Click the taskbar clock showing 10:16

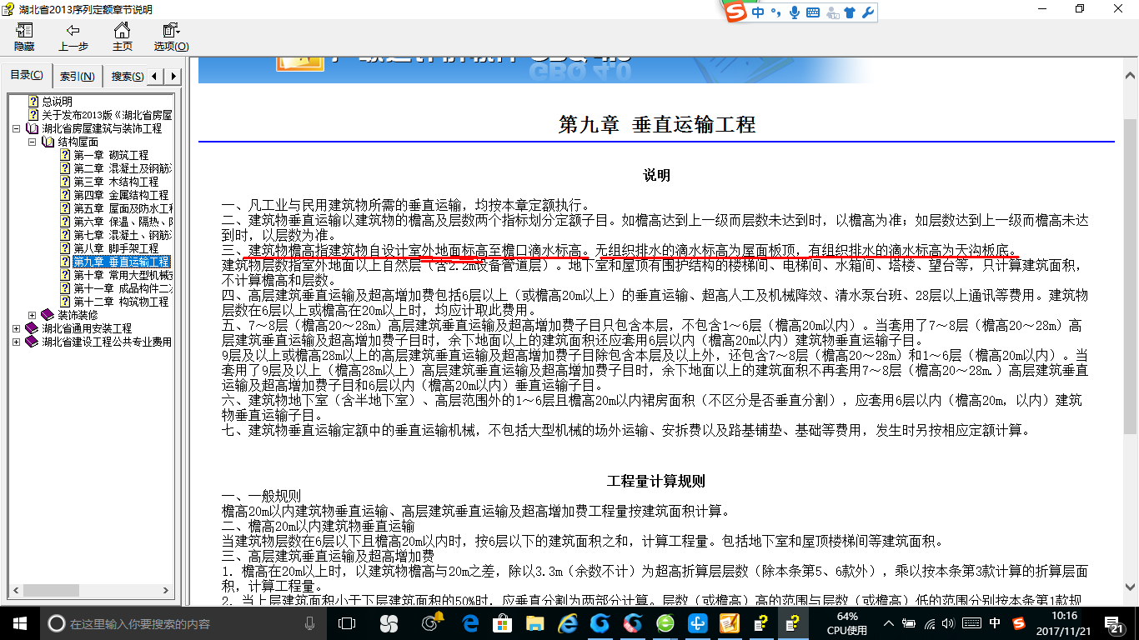(x=1065, y=623)
